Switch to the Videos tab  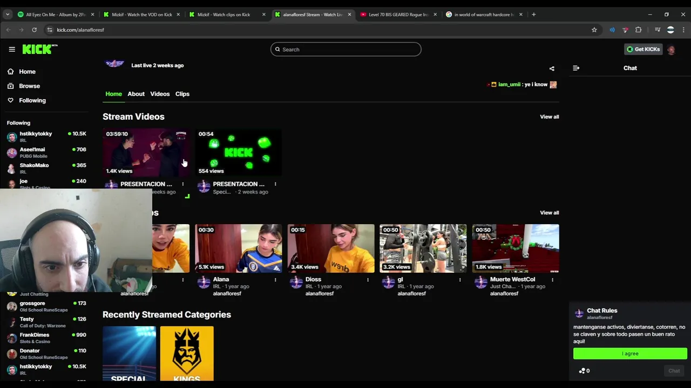[160, 94]
